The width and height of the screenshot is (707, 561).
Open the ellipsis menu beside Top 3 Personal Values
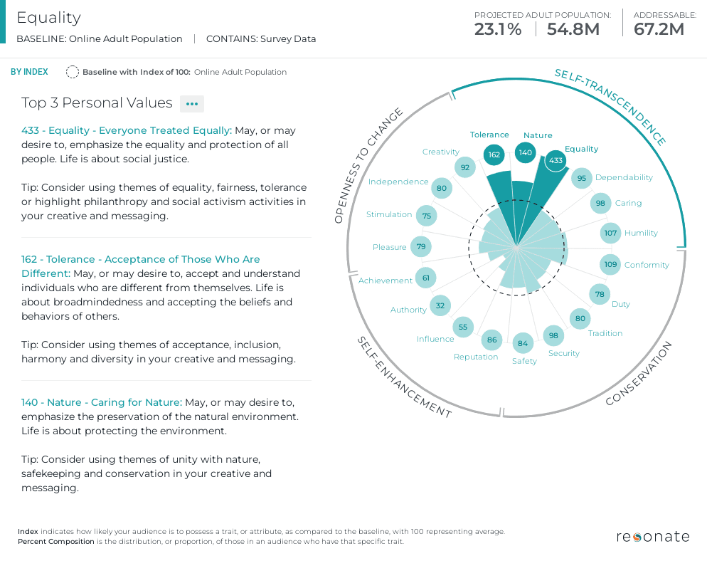click(x=191, y=104)
